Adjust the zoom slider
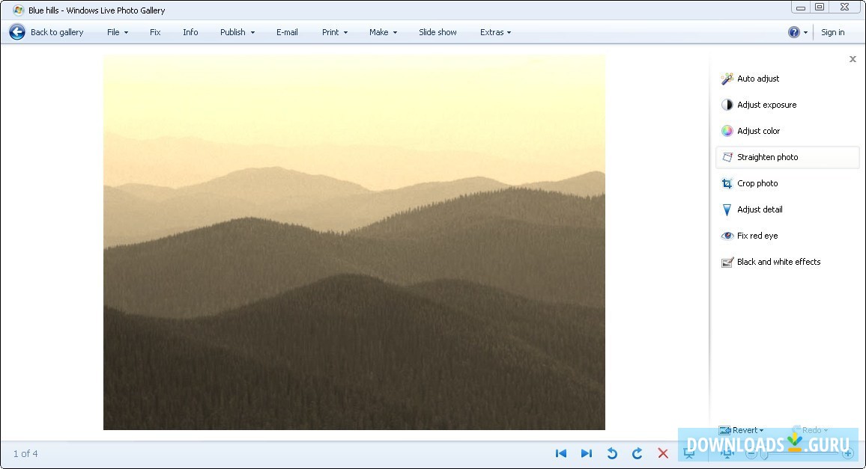 (764, 453)
